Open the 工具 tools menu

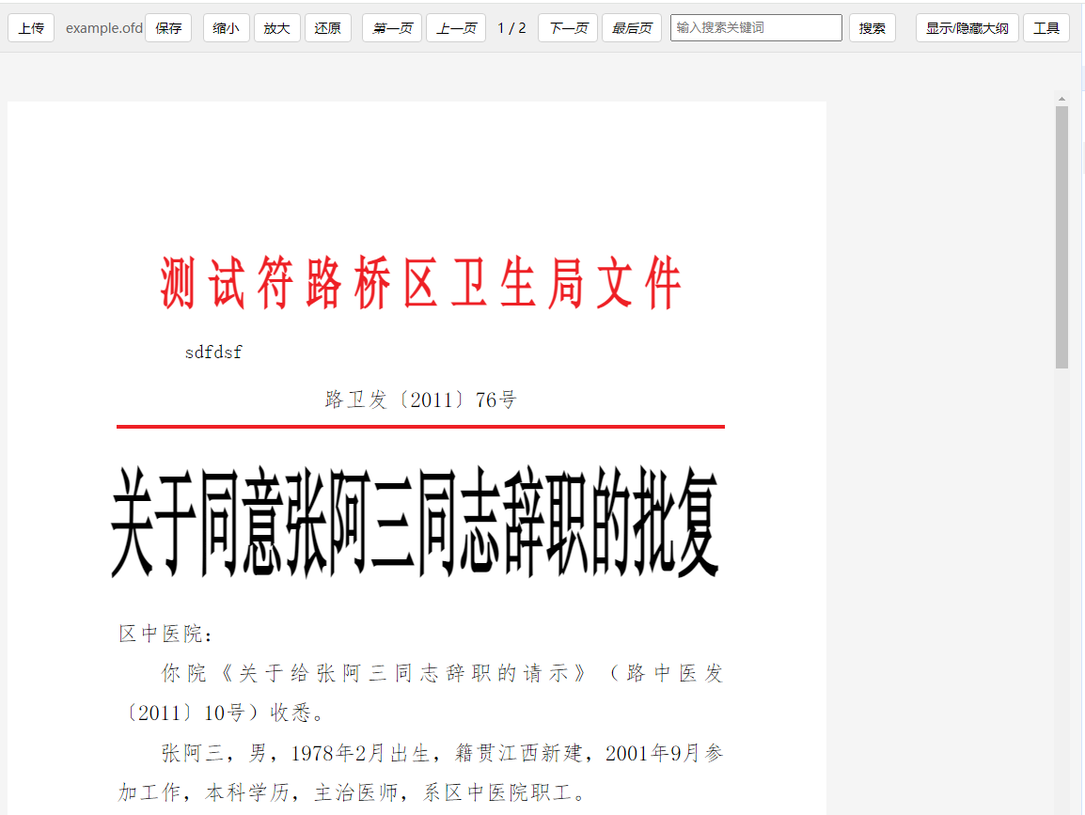coord(1046,28)
